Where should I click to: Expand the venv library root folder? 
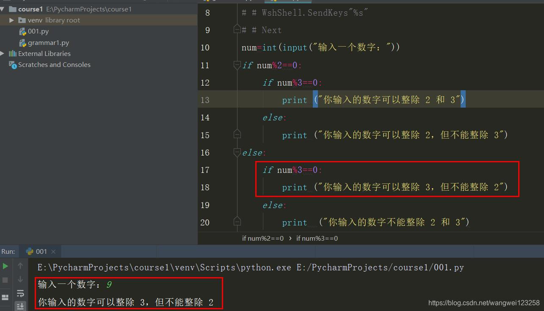tap(11, 20)
